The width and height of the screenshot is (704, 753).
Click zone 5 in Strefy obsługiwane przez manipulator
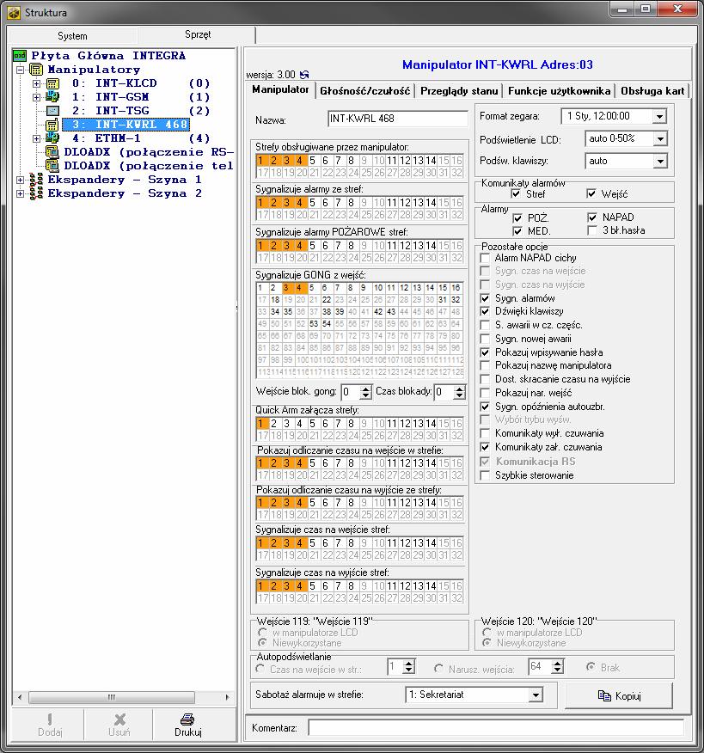[x=312, y=161]
